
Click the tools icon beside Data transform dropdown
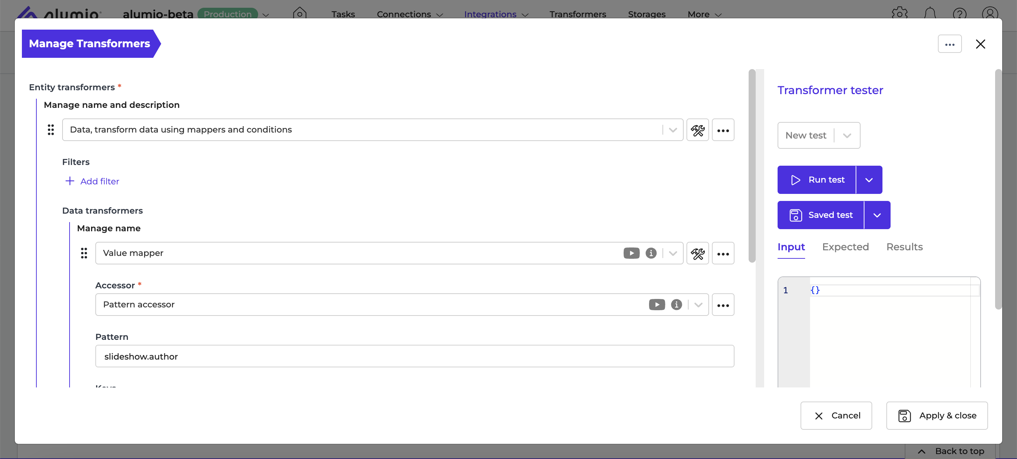click(697, 130)
